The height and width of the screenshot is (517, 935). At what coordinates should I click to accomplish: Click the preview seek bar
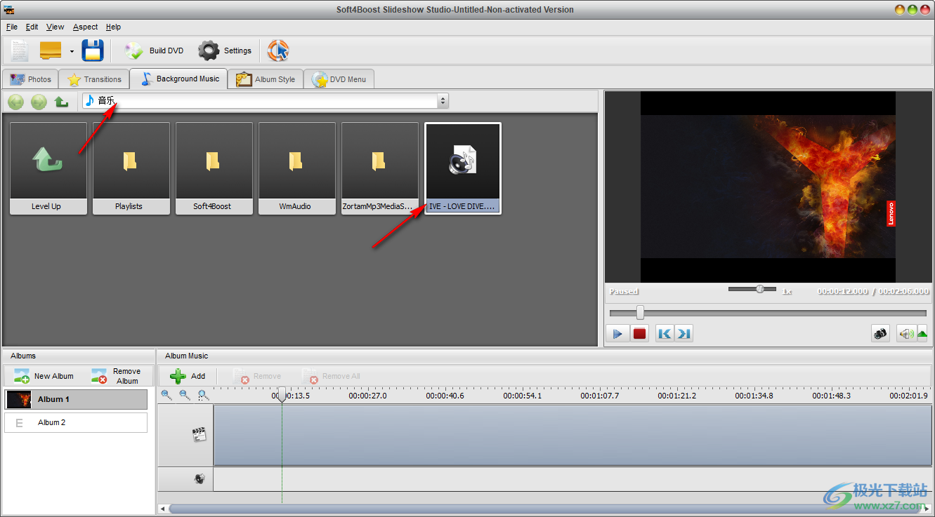pos(768,312)
